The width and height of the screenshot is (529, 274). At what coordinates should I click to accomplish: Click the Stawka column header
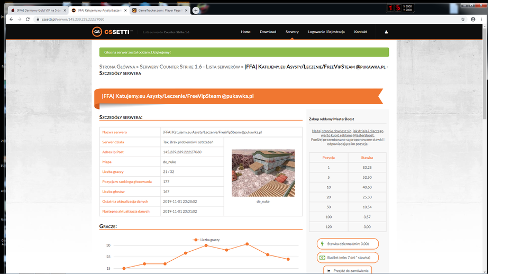tap(367, 158)
